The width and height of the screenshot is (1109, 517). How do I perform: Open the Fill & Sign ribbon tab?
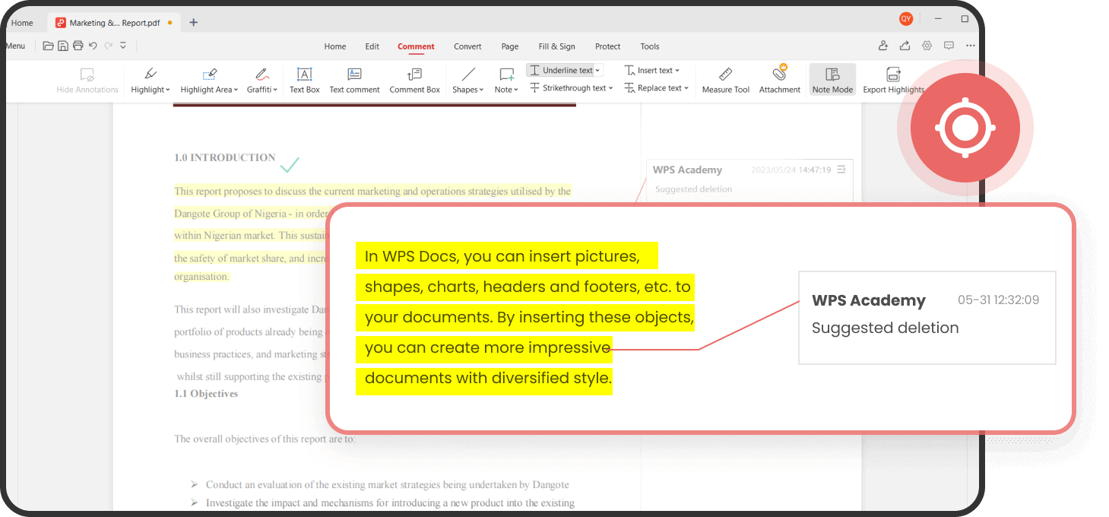557,46
